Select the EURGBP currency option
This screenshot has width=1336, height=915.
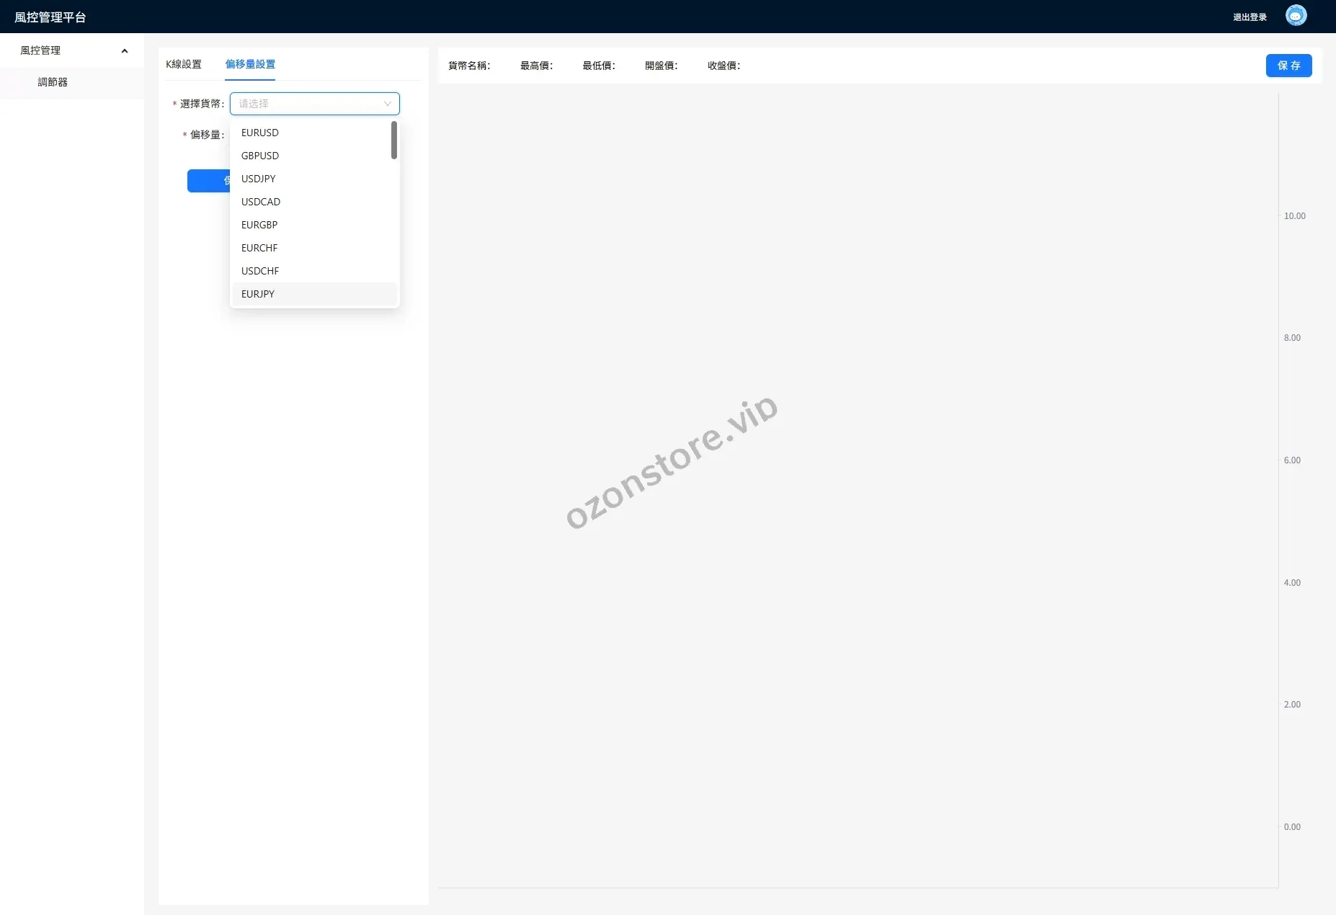[x=259, y=225]
